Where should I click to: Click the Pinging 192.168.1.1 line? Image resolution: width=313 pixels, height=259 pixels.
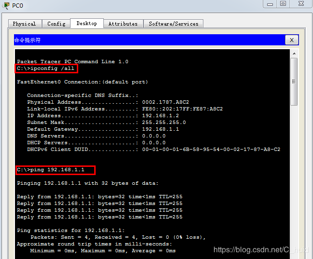pos(88,183)
